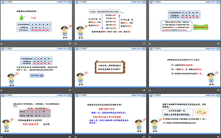Click the animation star icon under slide 13
Viewport: 221px width, 138px height.
1,90
